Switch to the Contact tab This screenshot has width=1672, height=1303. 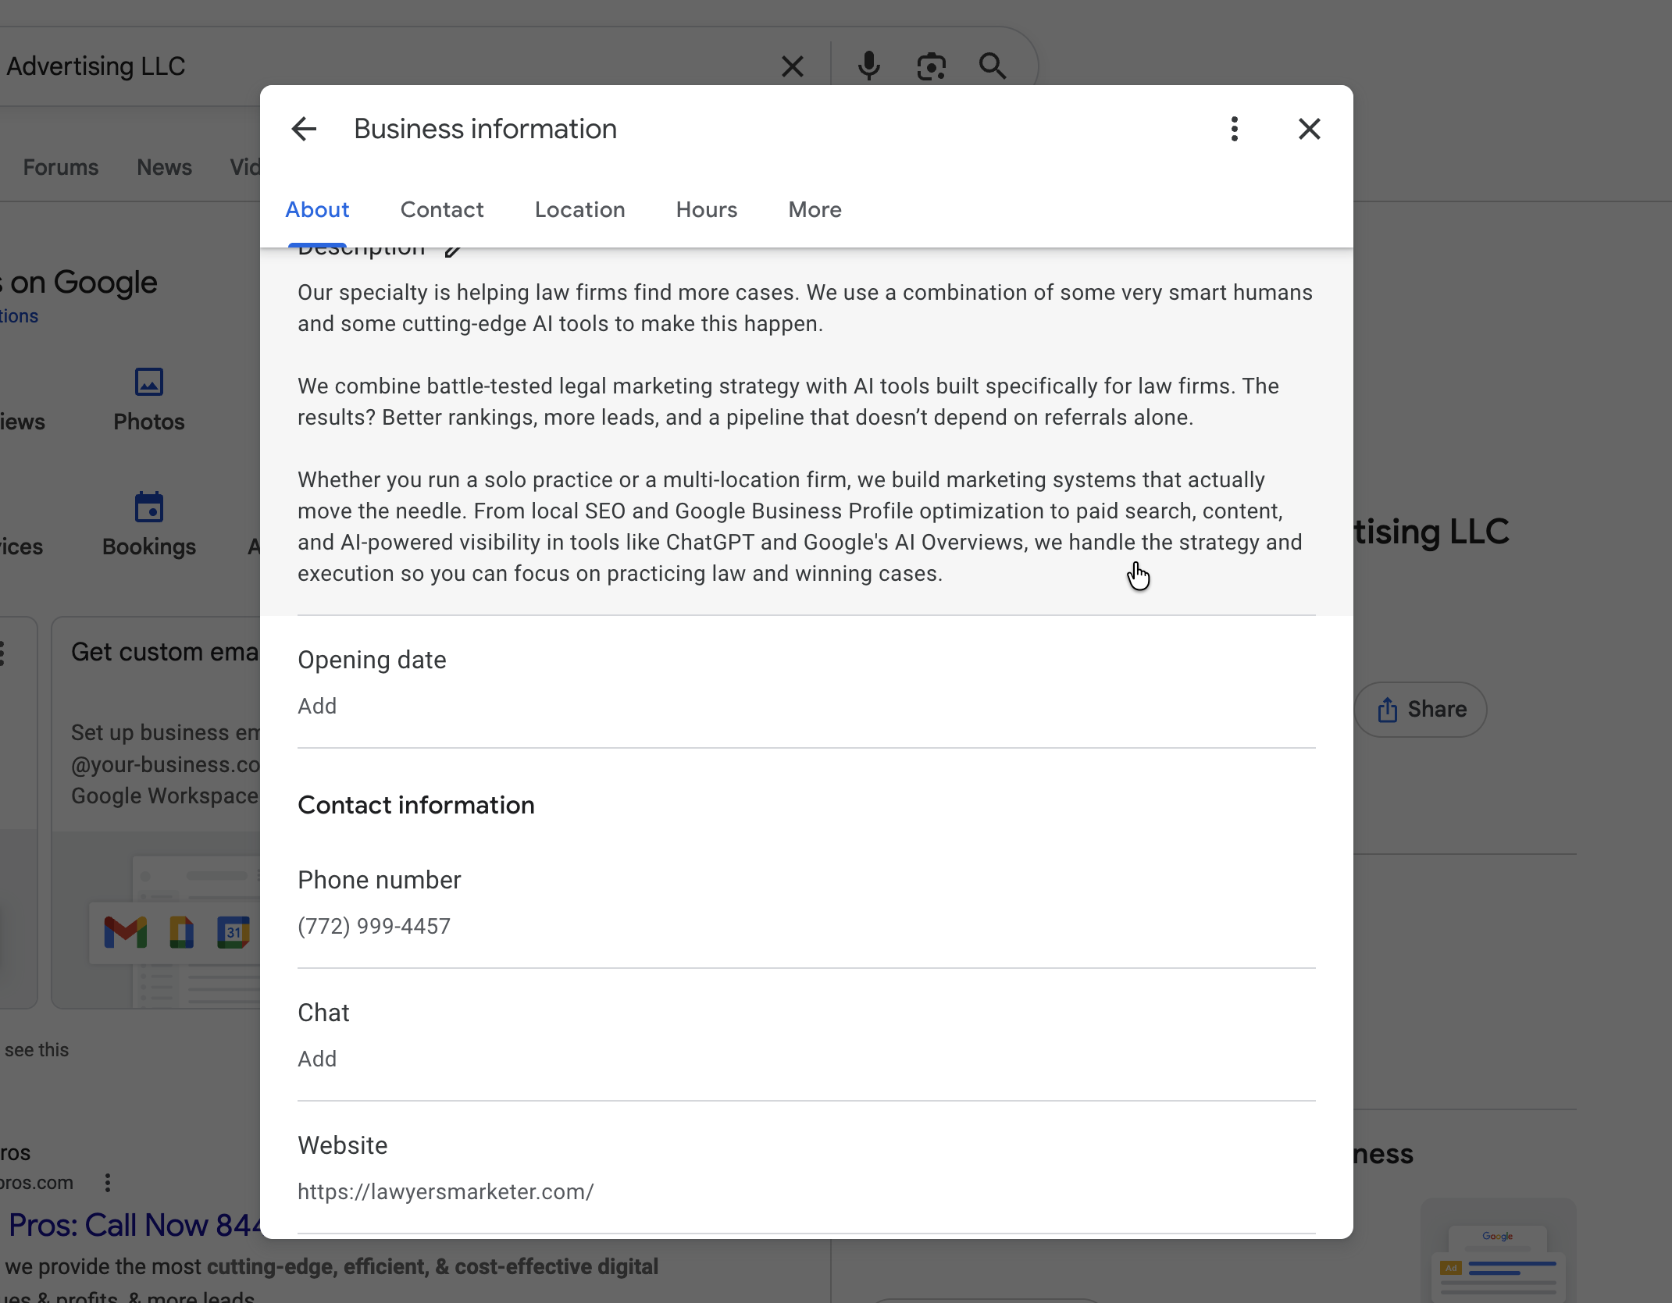(442, 209)
